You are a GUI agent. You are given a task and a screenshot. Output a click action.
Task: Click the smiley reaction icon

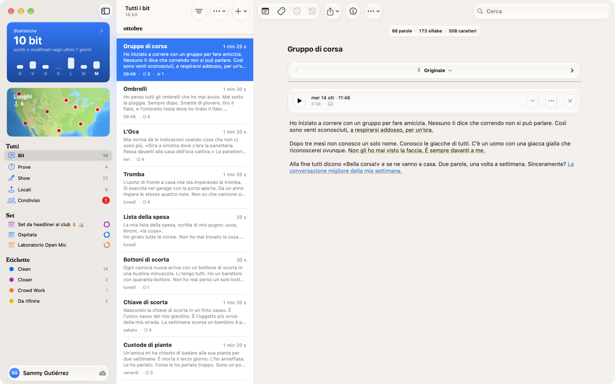point(297,11)
